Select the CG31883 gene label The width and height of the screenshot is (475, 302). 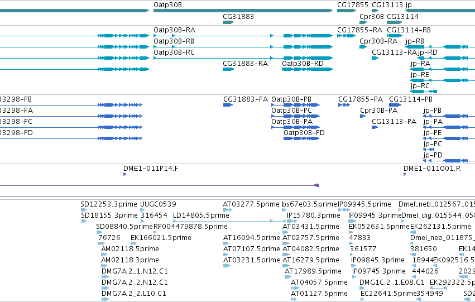(x=238, y=16)
